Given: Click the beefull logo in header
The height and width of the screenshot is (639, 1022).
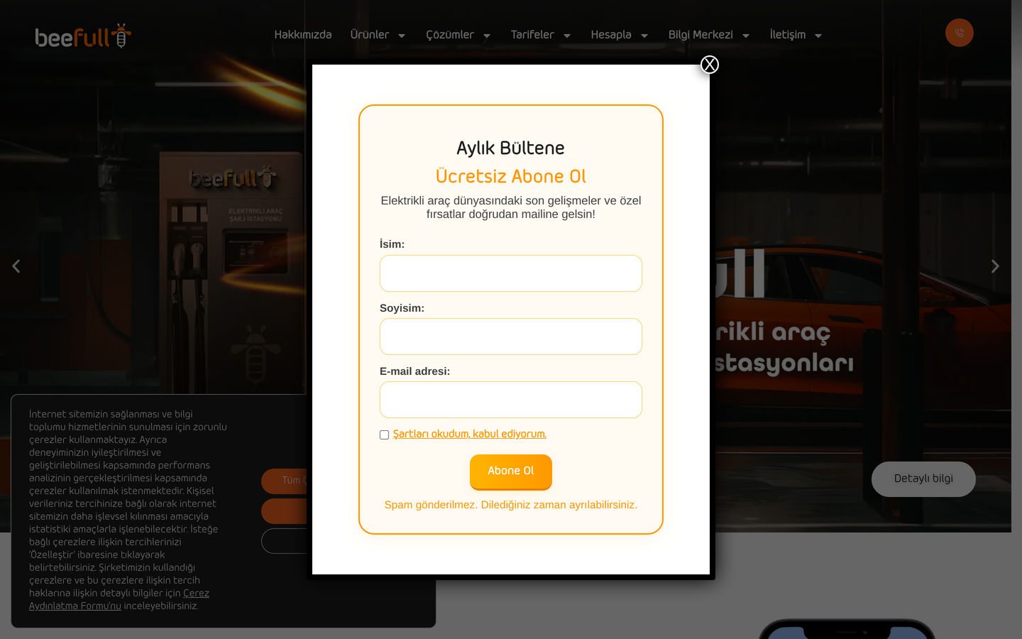Looking at the screenshot, I should [83, 35].
